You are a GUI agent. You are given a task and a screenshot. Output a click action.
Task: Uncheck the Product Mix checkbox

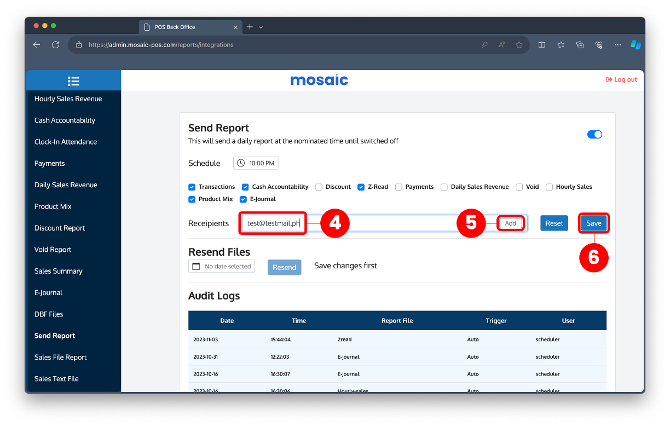pyautogui.click(x=192, y=199)
